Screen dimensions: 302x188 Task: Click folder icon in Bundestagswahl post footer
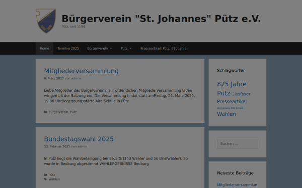click(x=46, y=175)
